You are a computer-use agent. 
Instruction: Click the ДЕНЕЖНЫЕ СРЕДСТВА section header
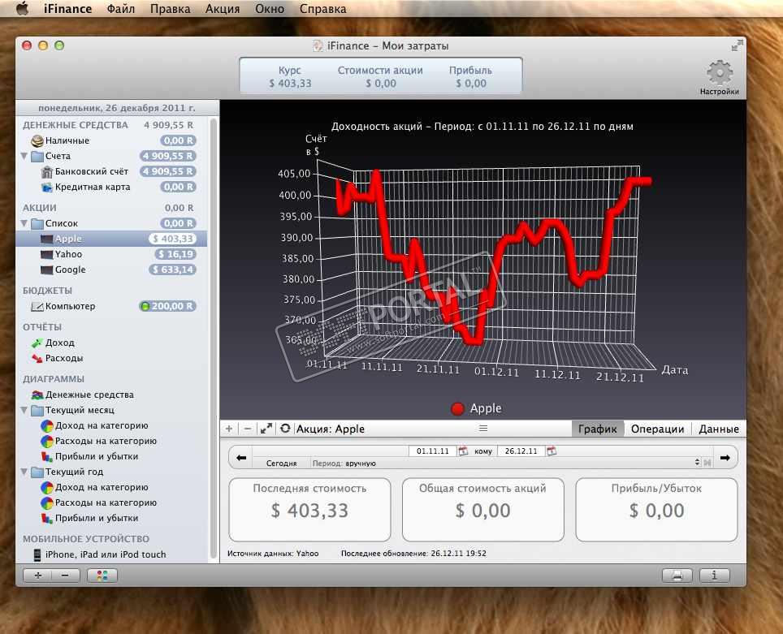(76, 125)
